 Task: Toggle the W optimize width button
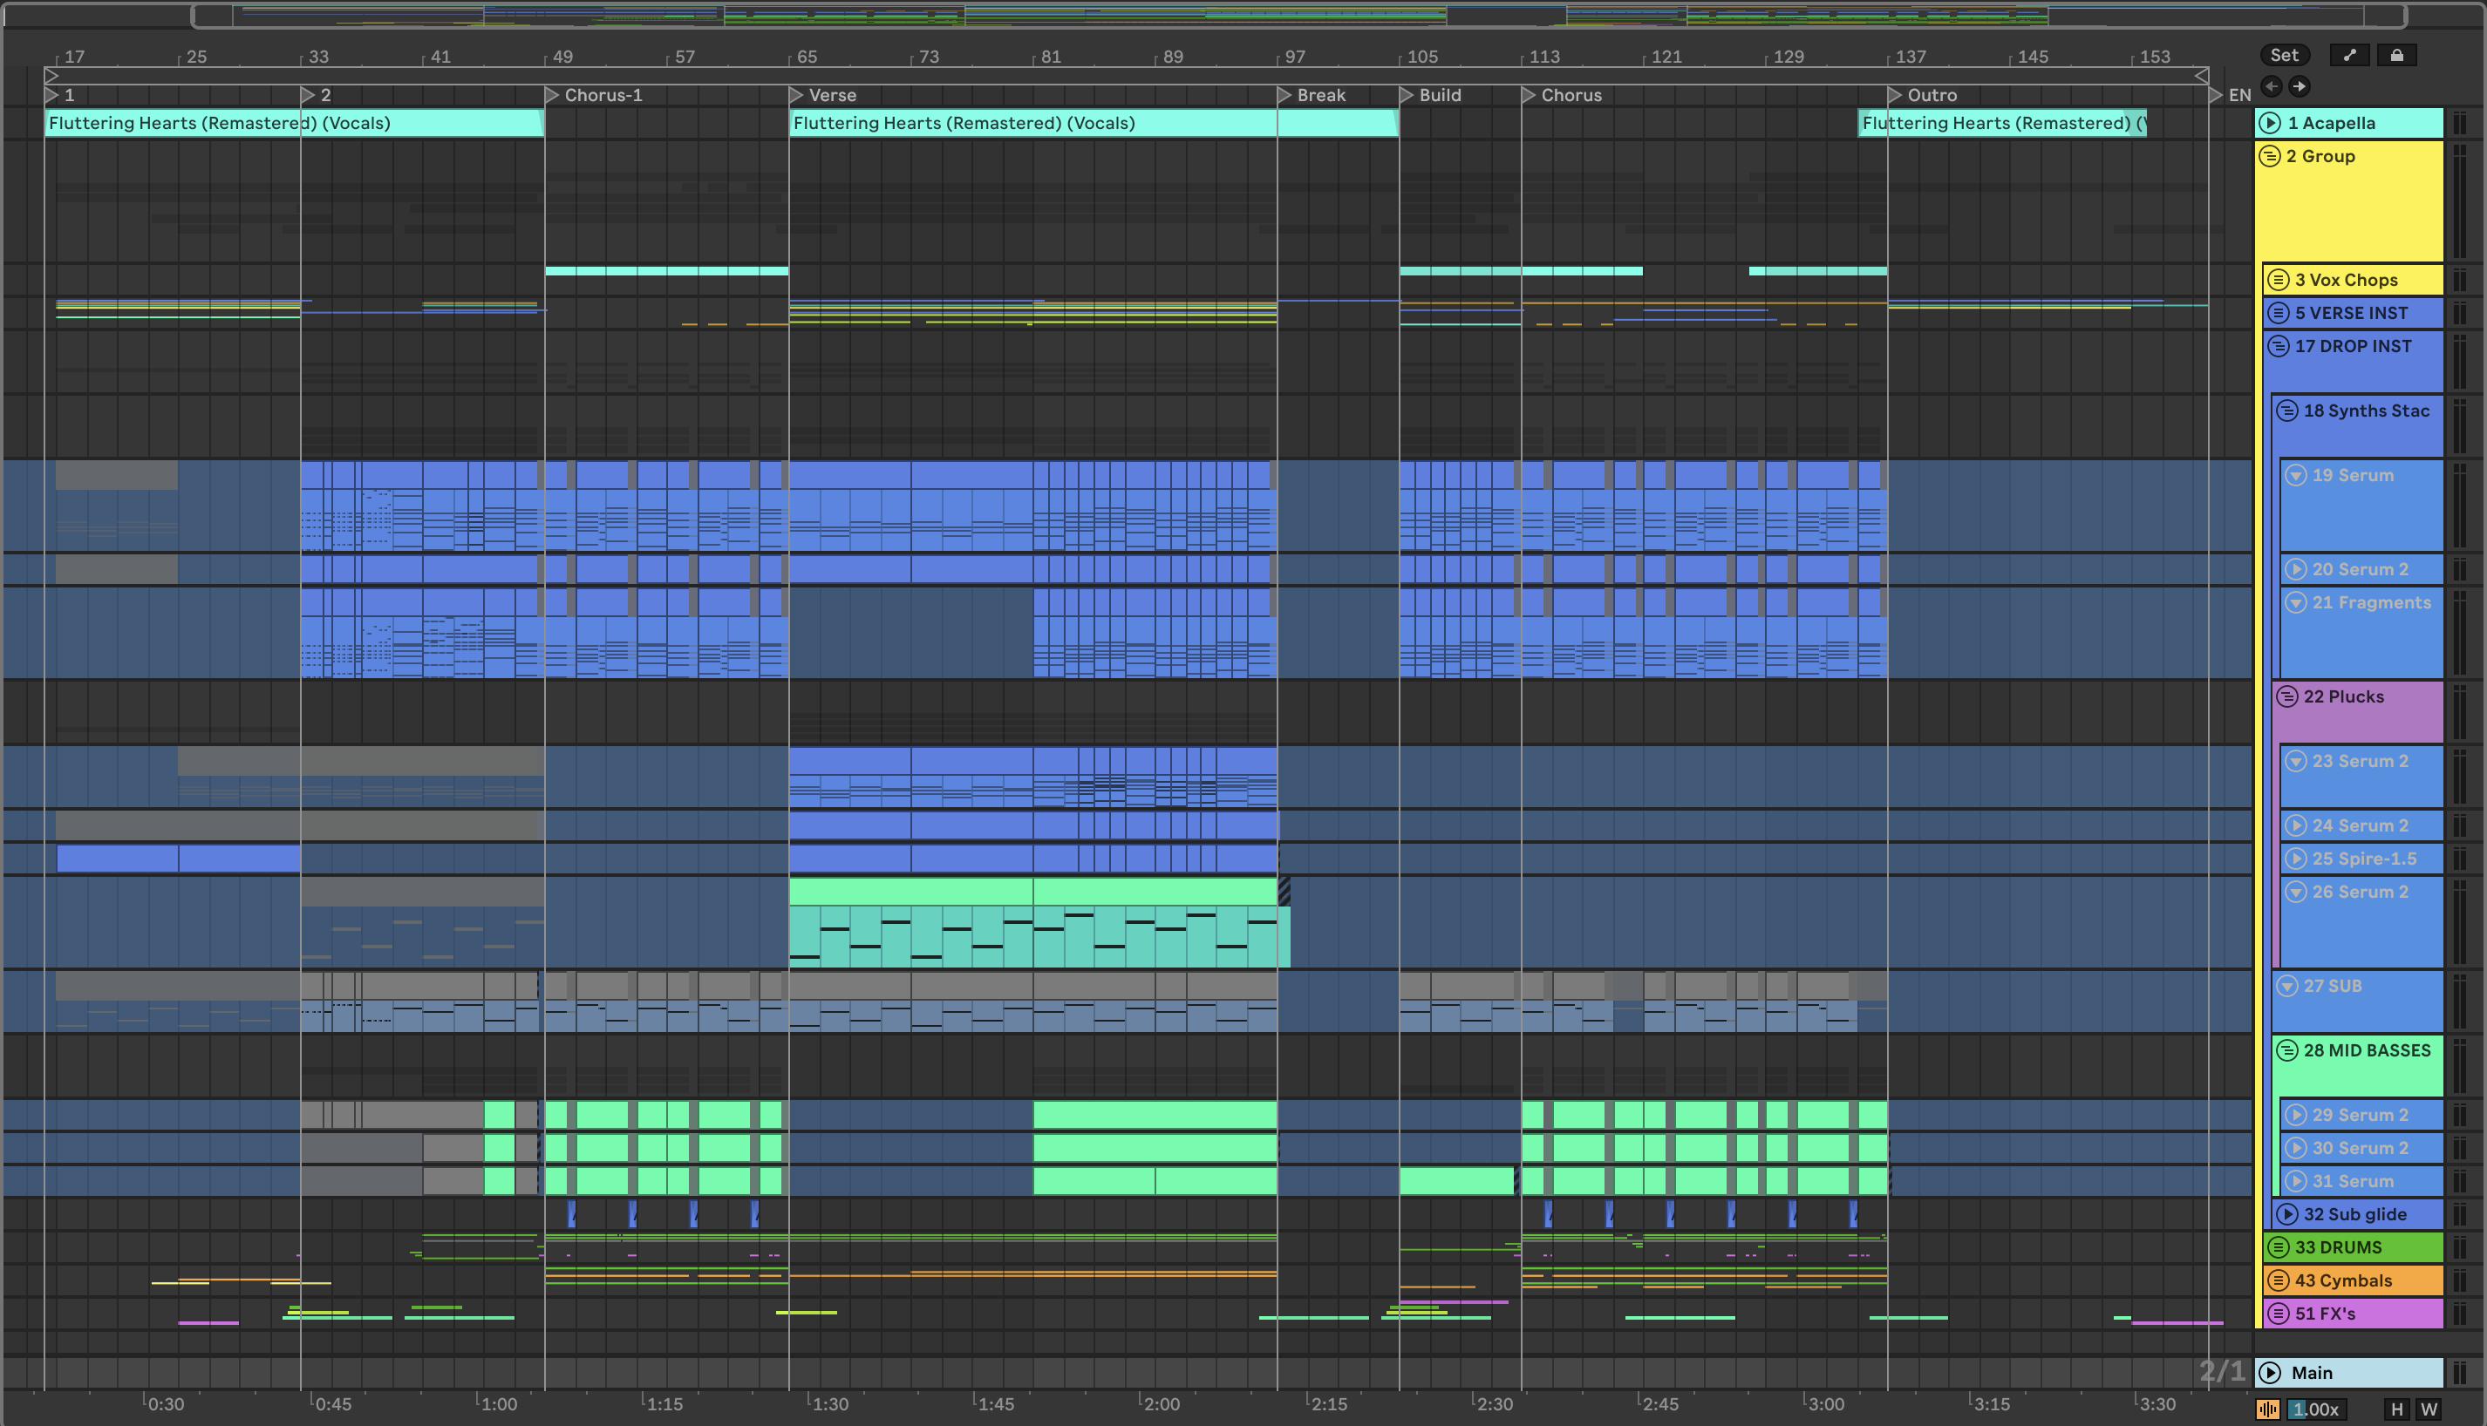[x=2429, y=1409]
